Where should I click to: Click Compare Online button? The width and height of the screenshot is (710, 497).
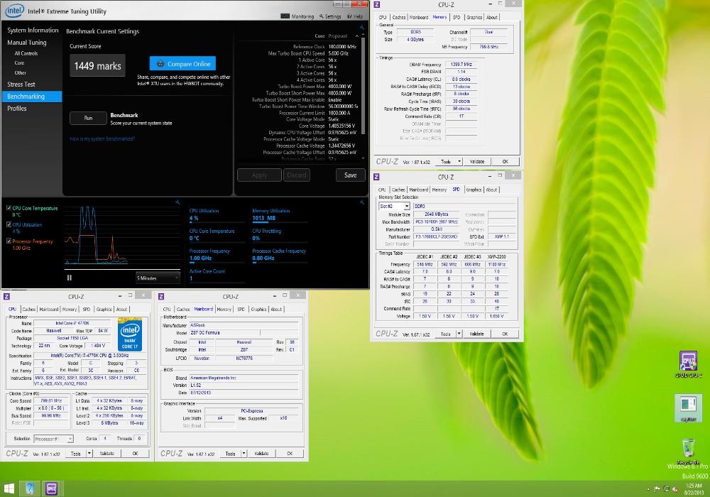(183, 64)
